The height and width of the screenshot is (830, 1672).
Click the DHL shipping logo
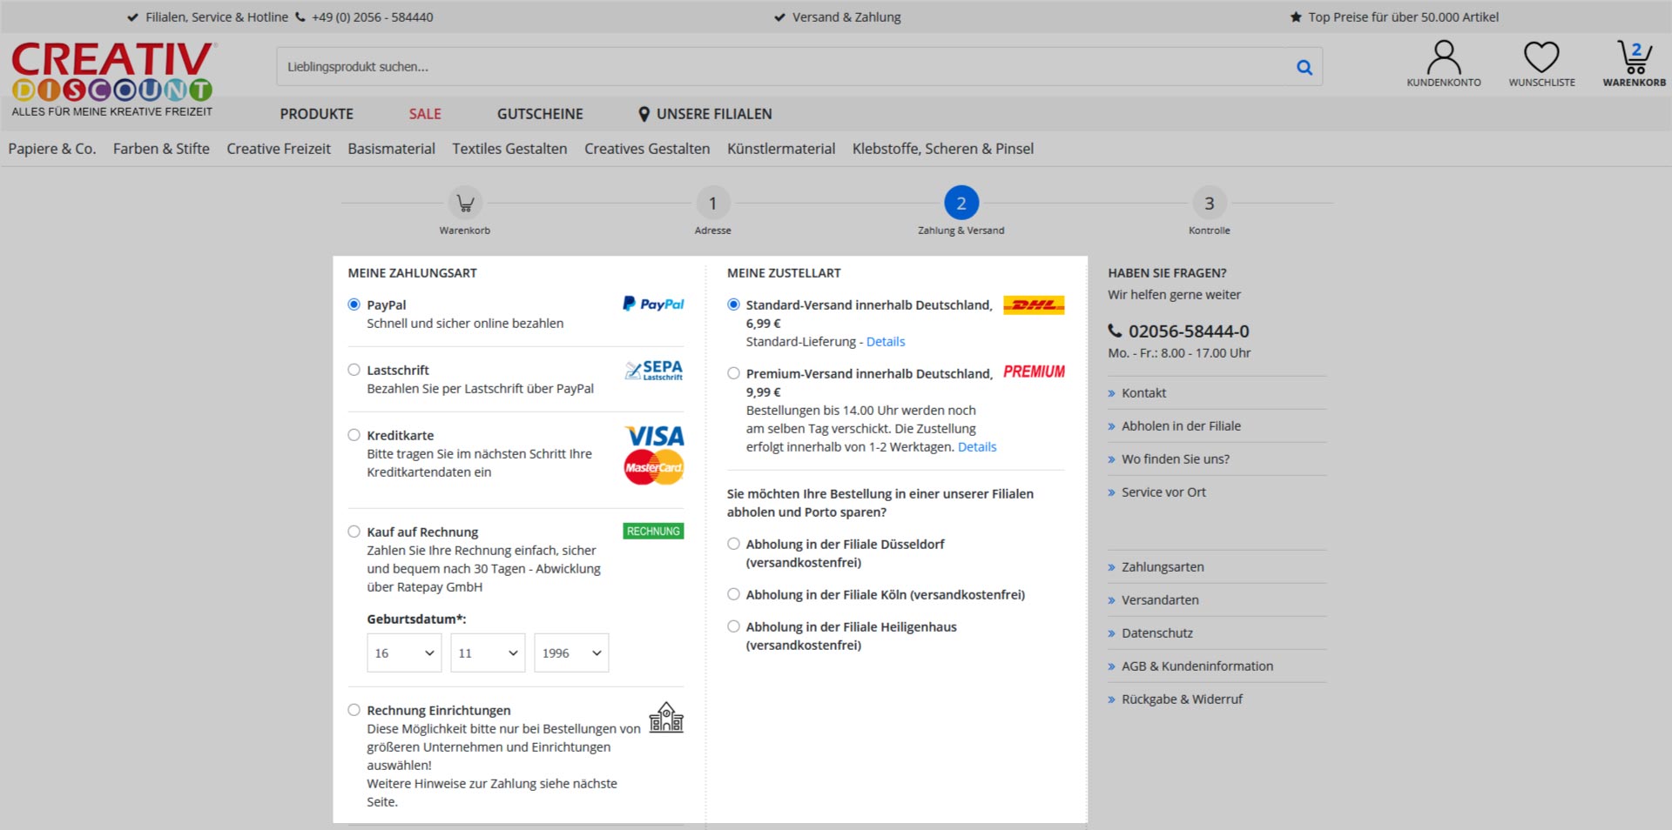pos(1034,305)
